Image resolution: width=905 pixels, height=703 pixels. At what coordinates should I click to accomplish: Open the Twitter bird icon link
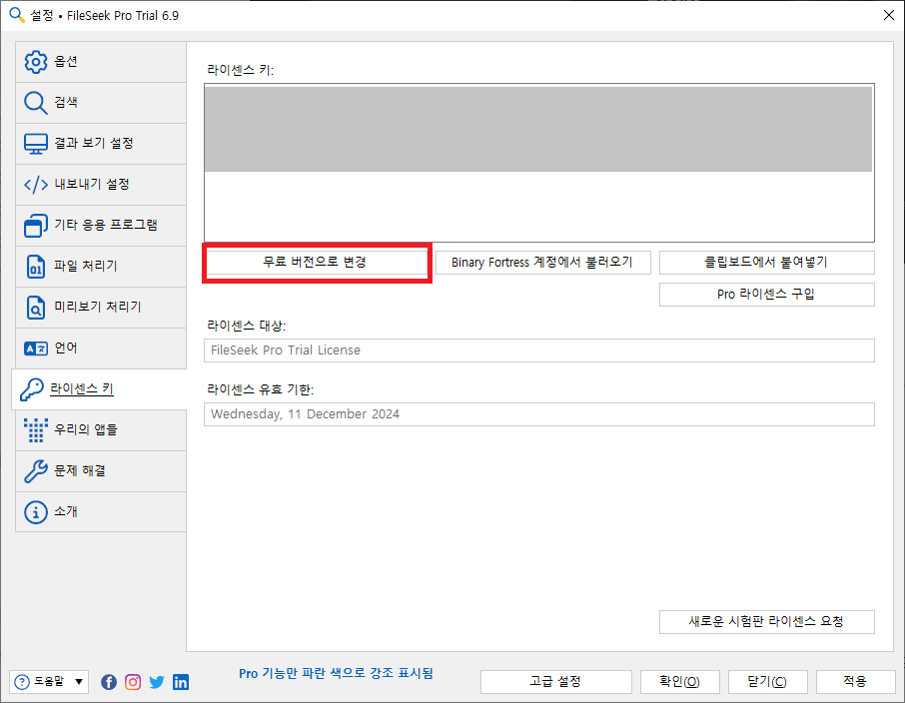click(157, 682)
